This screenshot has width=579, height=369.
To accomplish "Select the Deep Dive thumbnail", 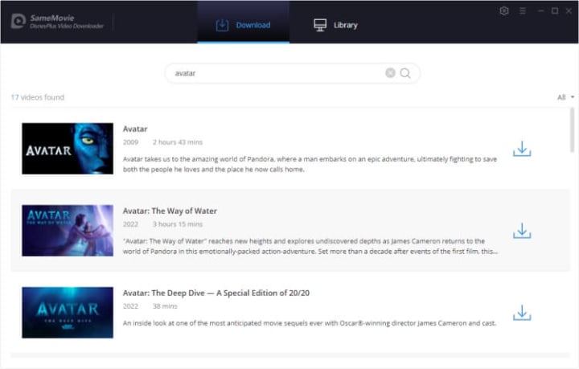I will (x=68, y=312).
